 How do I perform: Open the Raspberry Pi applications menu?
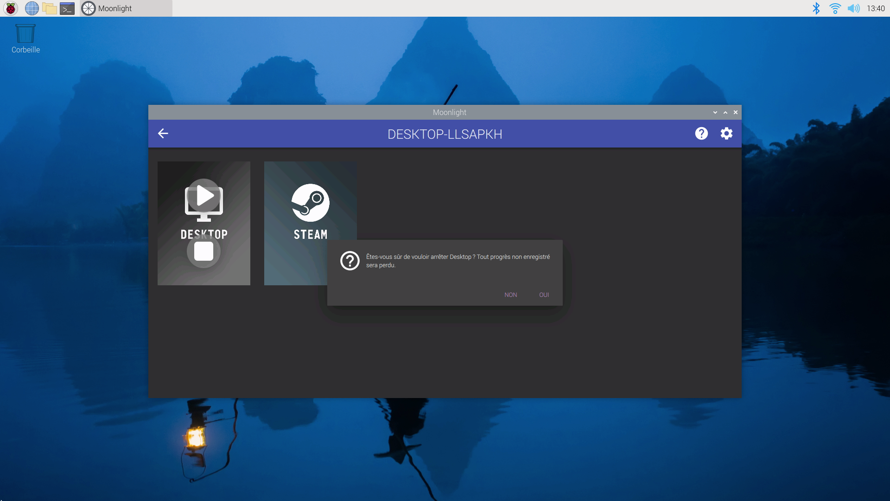10,8
